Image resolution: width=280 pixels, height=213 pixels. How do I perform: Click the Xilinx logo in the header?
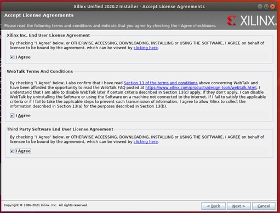[252, 20]
